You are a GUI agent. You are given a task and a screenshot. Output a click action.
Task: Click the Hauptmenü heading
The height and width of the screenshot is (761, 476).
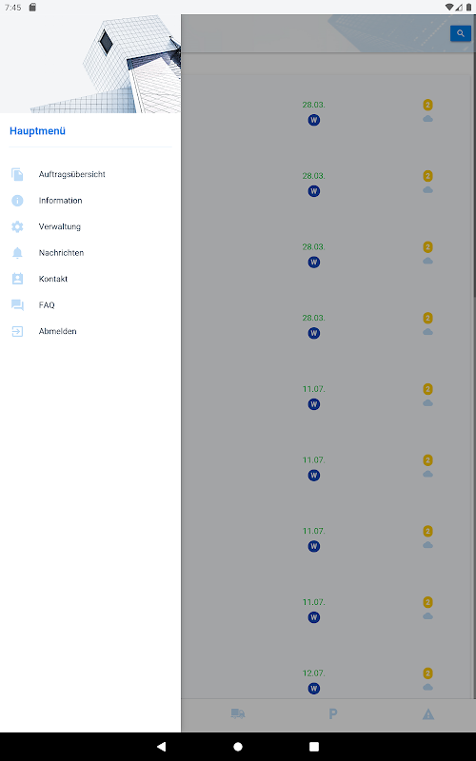click(x=37, y=131)
